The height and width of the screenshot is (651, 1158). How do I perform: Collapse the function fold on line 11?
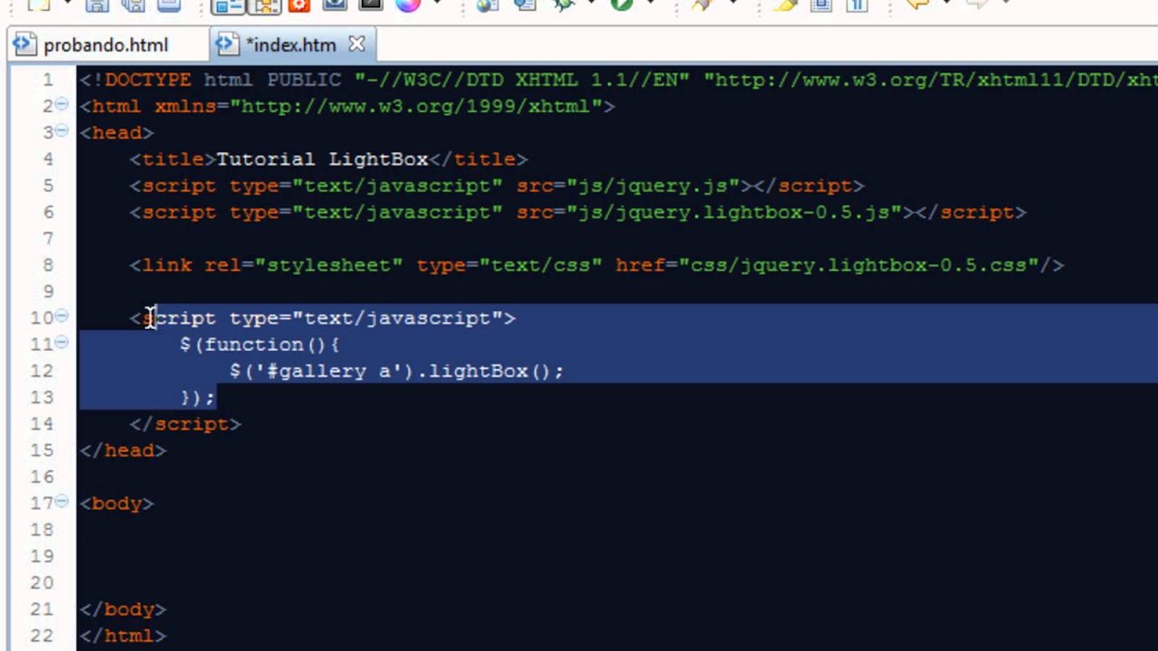(x=62, y=344)
